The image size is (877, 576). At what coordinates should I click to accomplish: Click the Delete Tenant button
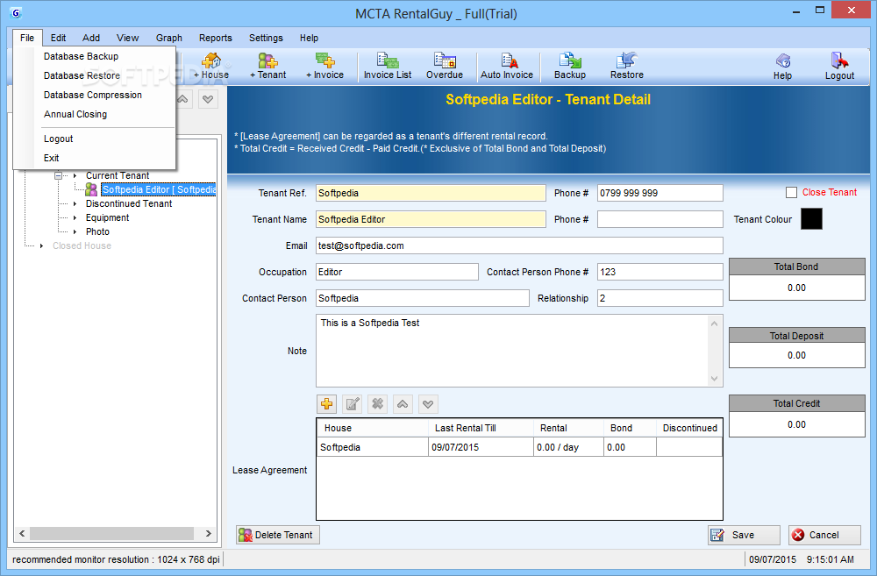click(278, 535)
